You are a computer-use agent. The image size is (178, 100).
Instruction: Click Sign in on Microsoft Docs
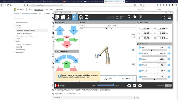[159, 9]
